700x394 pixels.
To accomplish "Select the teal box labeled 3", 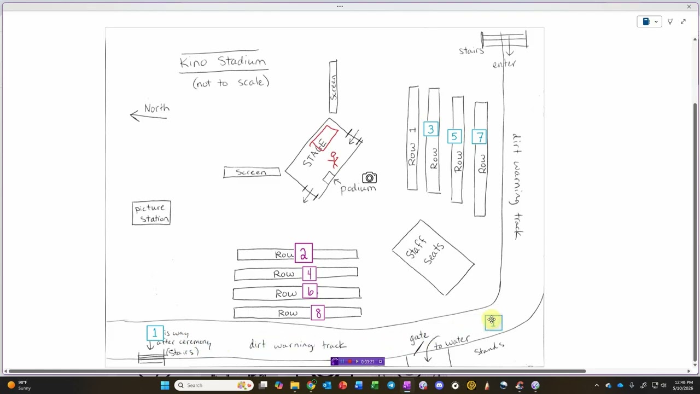I will [430, 130].
